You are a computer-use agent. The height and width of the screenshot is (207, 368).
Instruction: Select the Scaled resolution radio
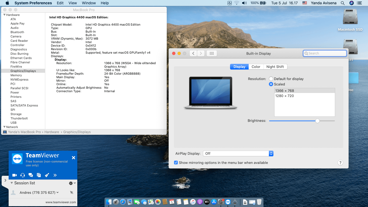(x=271, y=84)
